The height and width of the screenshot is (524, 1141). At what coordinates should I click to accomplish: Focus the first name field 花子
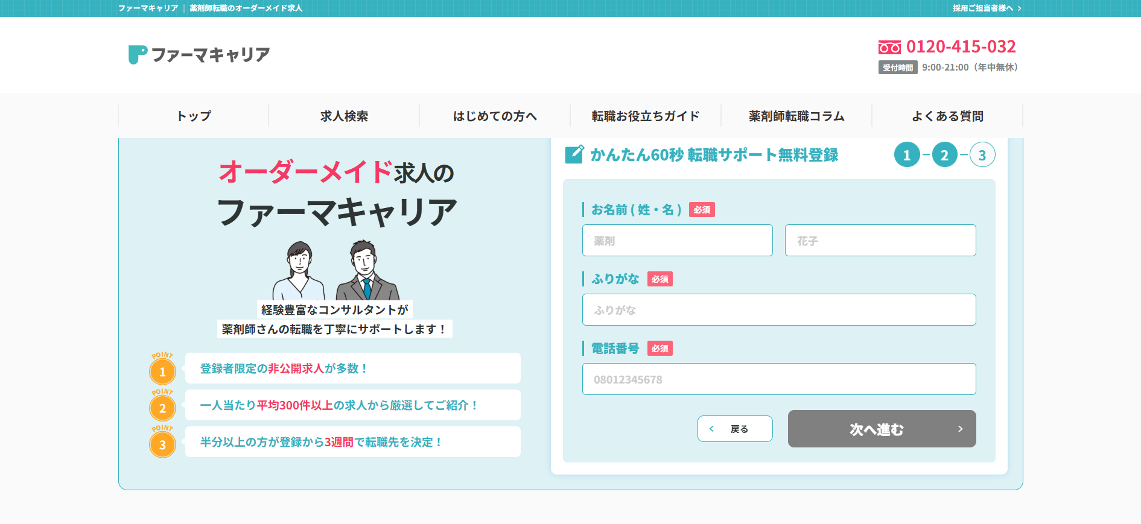click(x=880, y=241)
